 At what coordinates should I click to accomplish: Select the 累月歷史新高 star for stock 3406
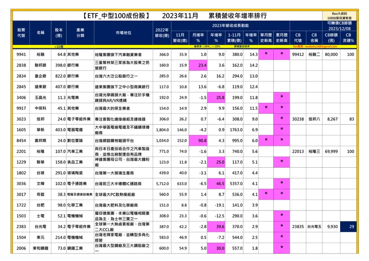pos(282,97)
